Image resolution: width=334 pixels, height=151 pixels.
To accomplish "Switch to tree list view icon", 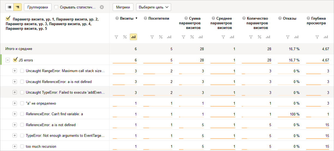I will tap(18, 7).
